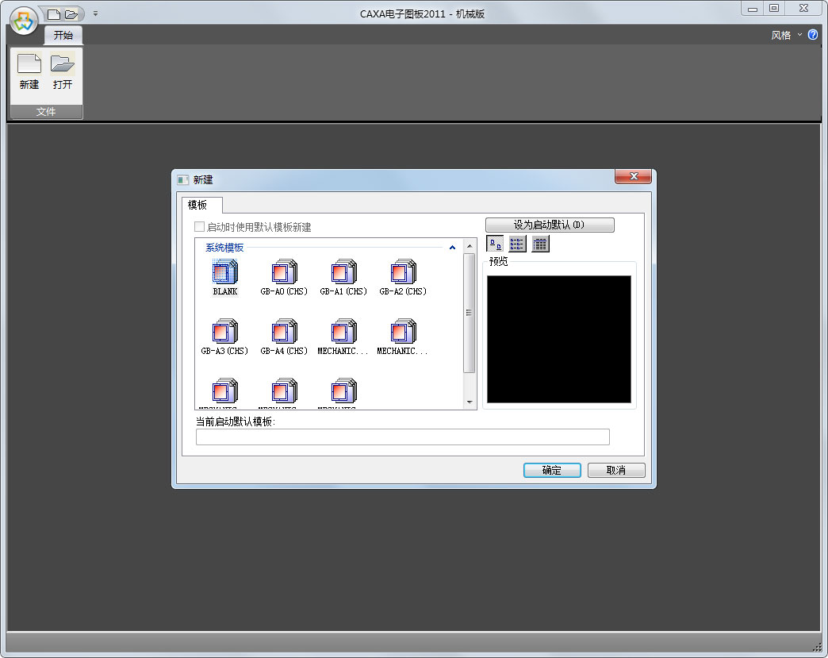
Task: Switch to large icon view mode
Action: (x=495, y=244)
